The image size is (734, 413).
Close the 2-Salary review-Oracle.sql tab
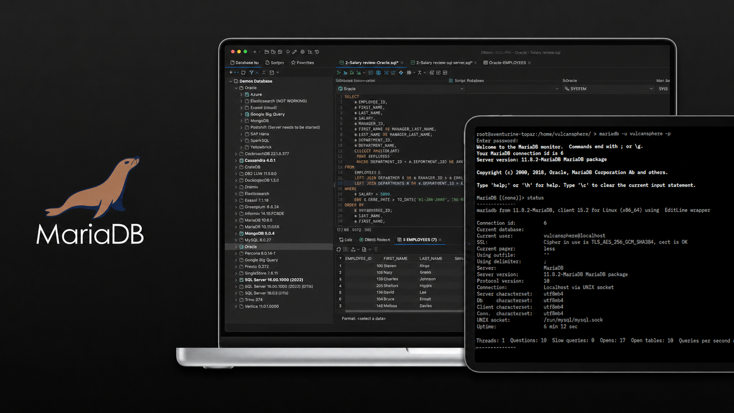coord(402,63)
